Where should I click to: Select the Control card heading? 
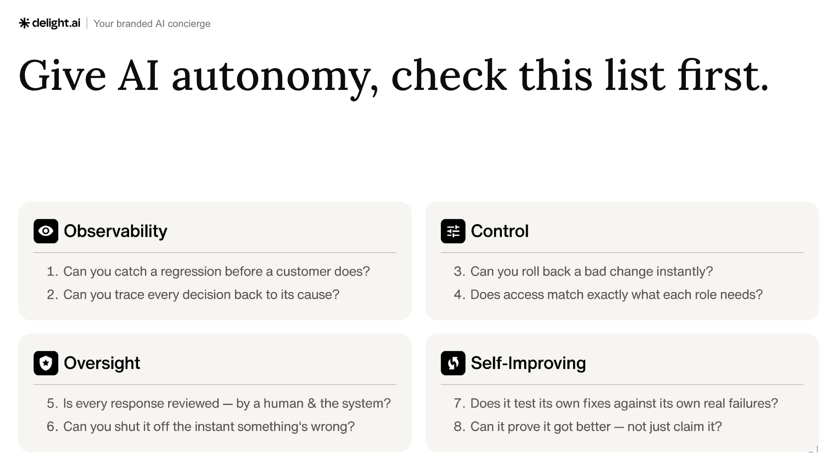point(500,231)
